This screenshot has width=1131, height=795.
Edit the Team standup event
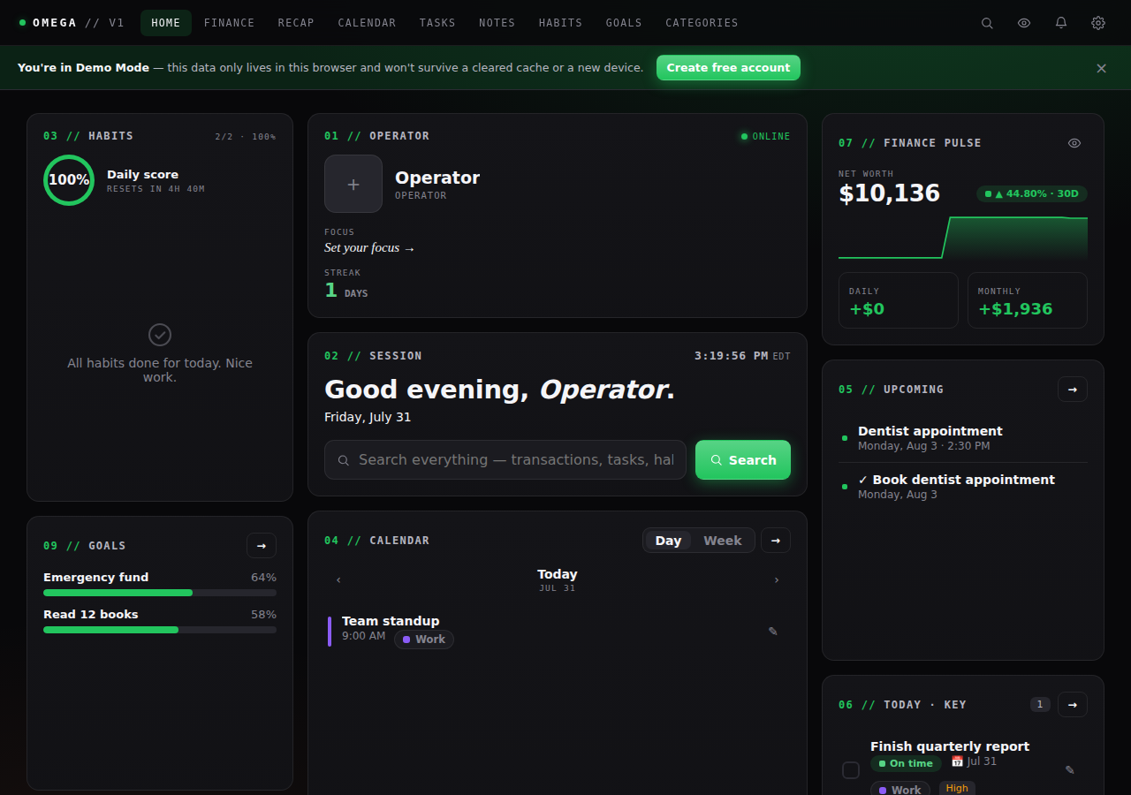(773, 632)
